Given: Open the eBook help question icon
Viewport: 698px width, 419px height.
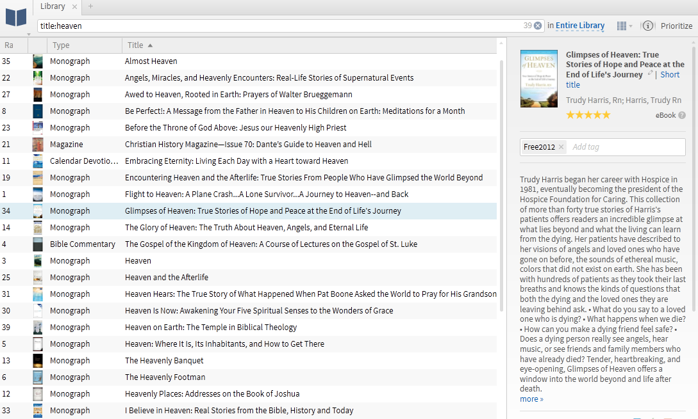Looking at the screenshot, I should (x=681, y=115).
